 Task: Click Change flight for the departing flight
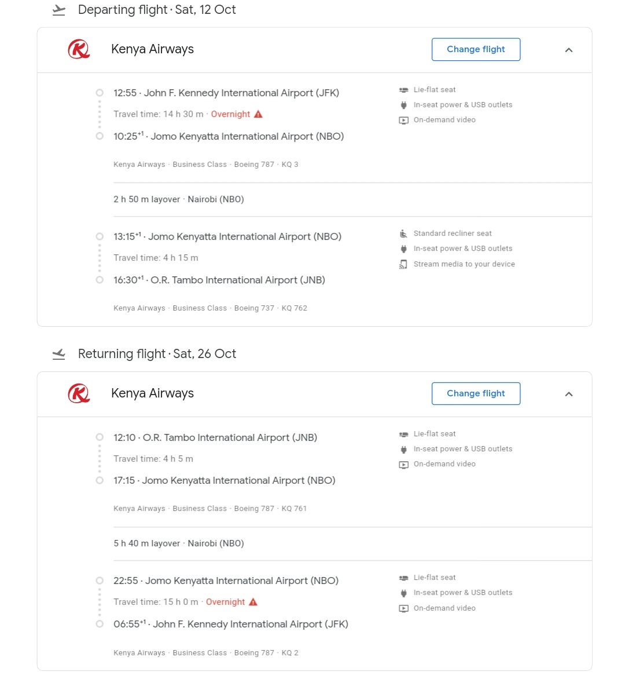click(x=476, y=49)
